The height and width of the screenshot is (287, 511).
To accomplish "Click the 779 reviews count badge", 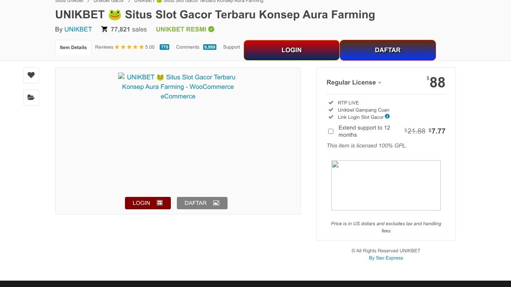I will point(164,47).
